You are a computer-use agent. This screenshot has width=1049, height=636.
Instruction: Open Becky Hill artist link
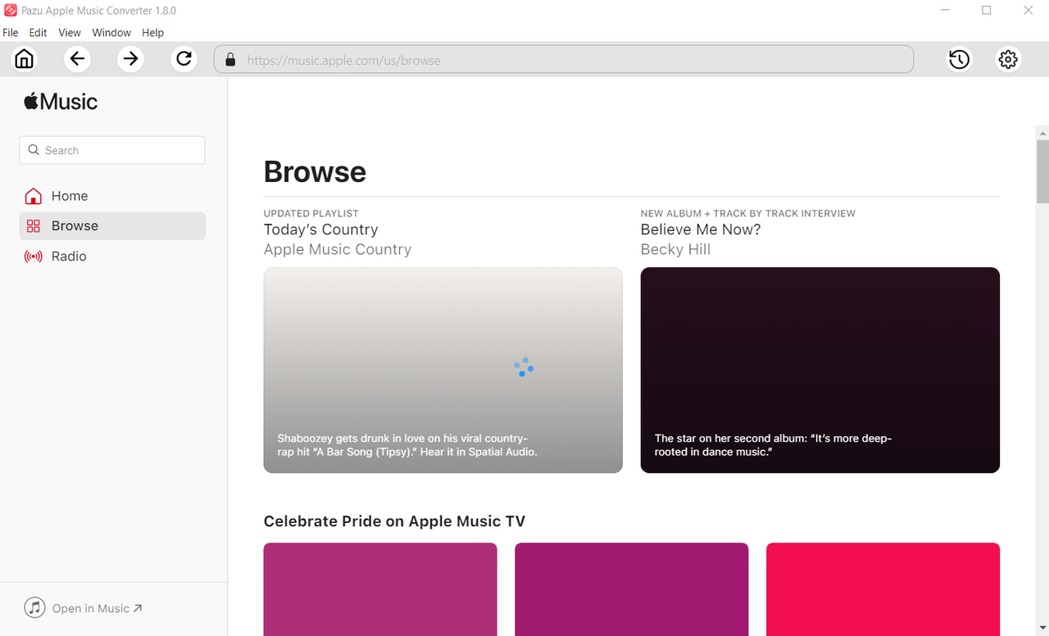pyautogui.click(x=675, y=249)
